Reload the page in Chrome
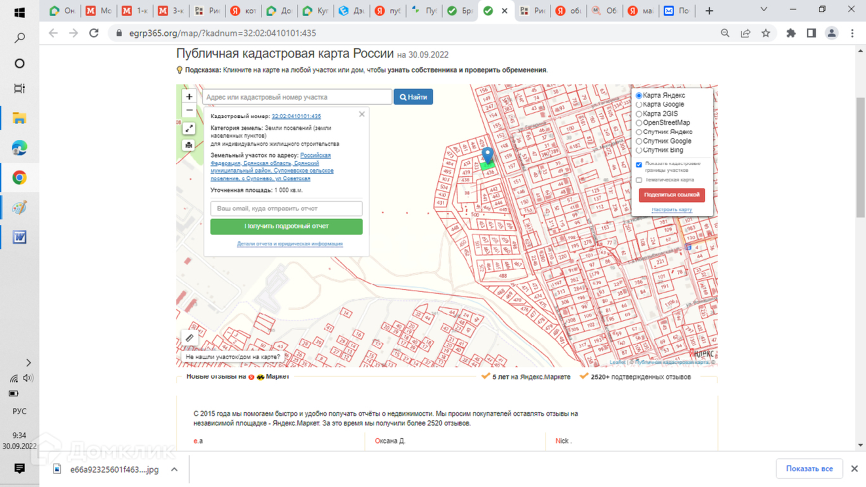Screen dimensions: 866x487 click(94, 33)
